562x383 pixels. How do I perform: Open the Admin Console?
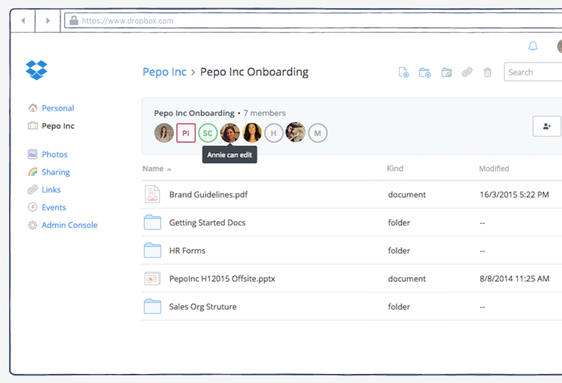pyautogui.click(x=69, y=225)
